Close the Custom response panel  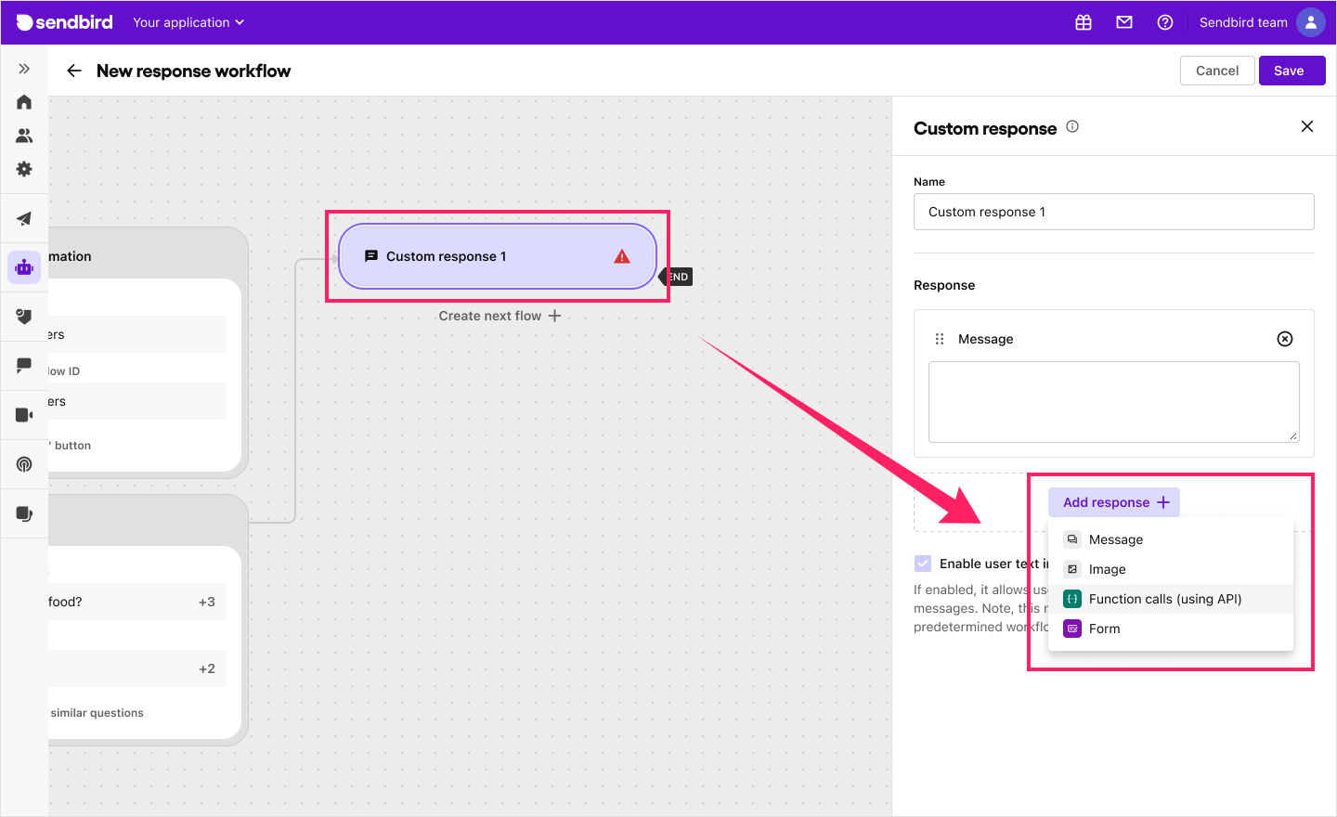[1307, 126]
